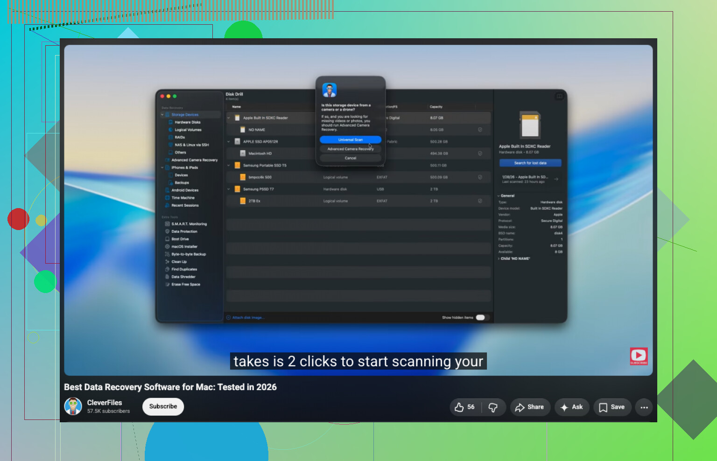Click the Universal Scan button
This screenshot has width=717, height=461.
click(351, 140)
